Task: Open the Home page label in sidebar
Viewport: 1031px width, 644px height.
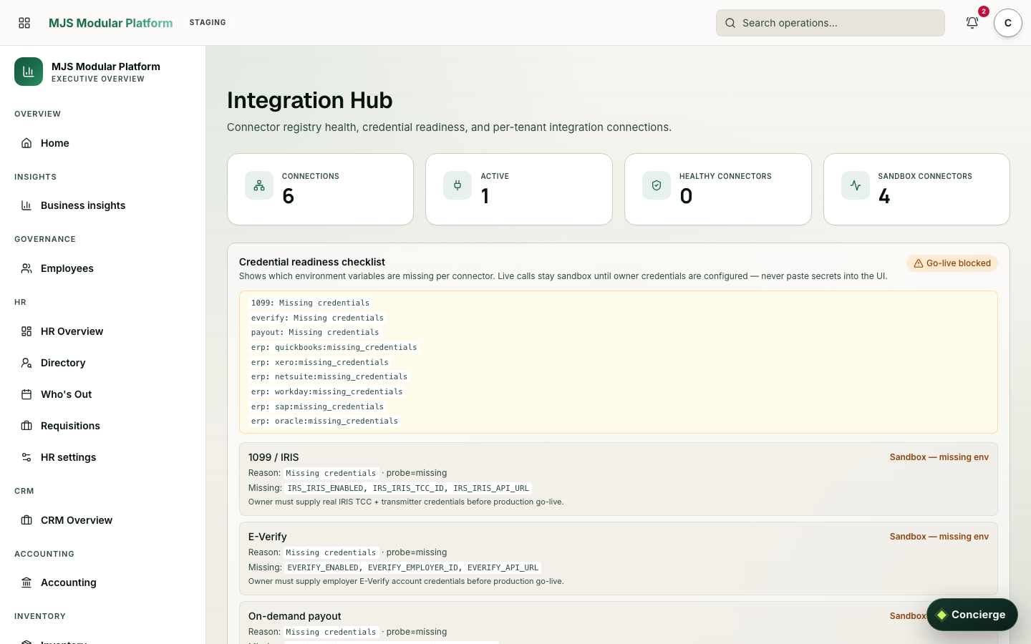Action: tap(55, 143)
